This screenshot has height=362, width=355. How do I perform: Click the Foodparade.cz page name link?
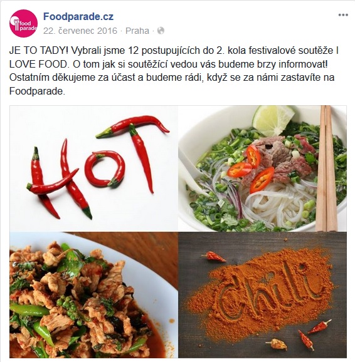point(78,17)
